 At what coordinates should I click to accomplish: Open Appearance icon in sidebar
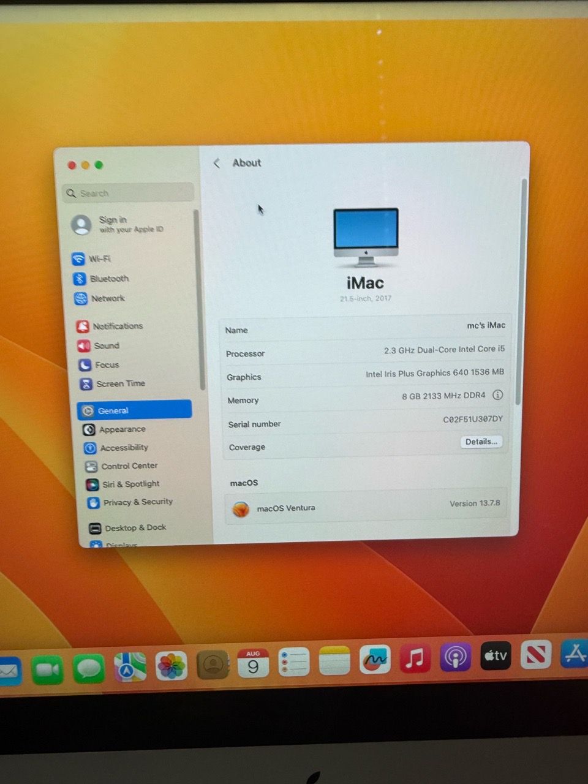click(x=89, y=430)
